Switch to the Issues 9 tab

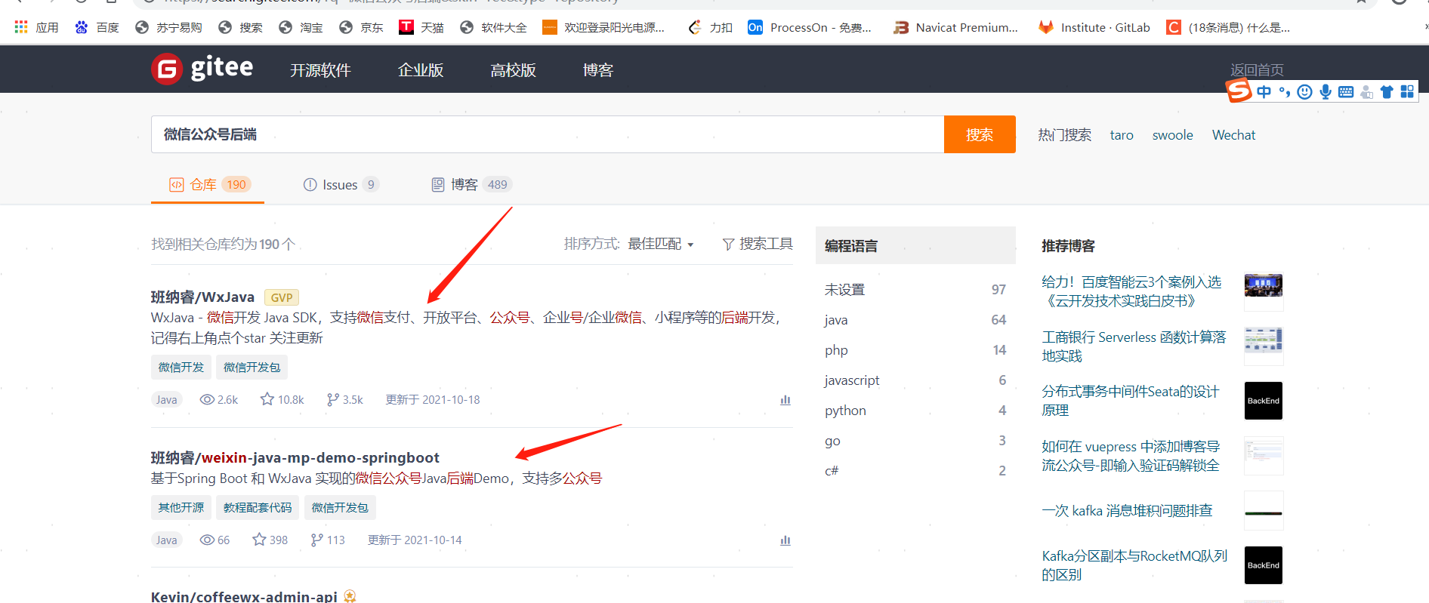click(x=341, y=184)
